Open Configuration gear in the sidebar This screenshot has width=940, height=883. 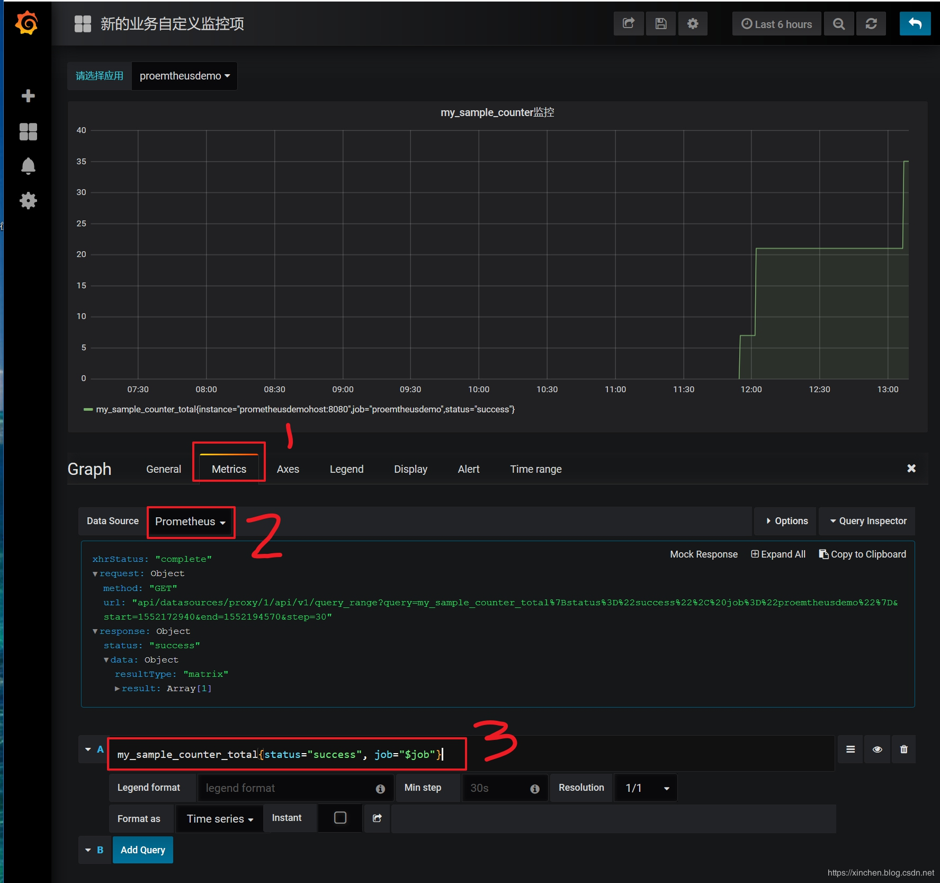(28, 201)
